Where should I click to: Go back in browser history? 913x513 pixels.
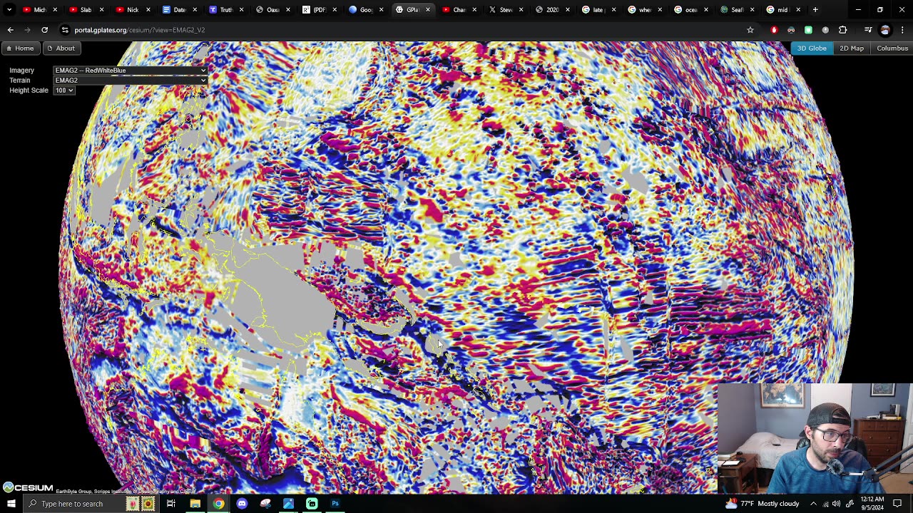(10, 30)
